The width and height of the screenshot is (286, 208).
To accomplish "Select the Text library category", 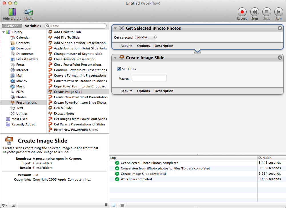I will pyautogui.click(x=20, y=108).
